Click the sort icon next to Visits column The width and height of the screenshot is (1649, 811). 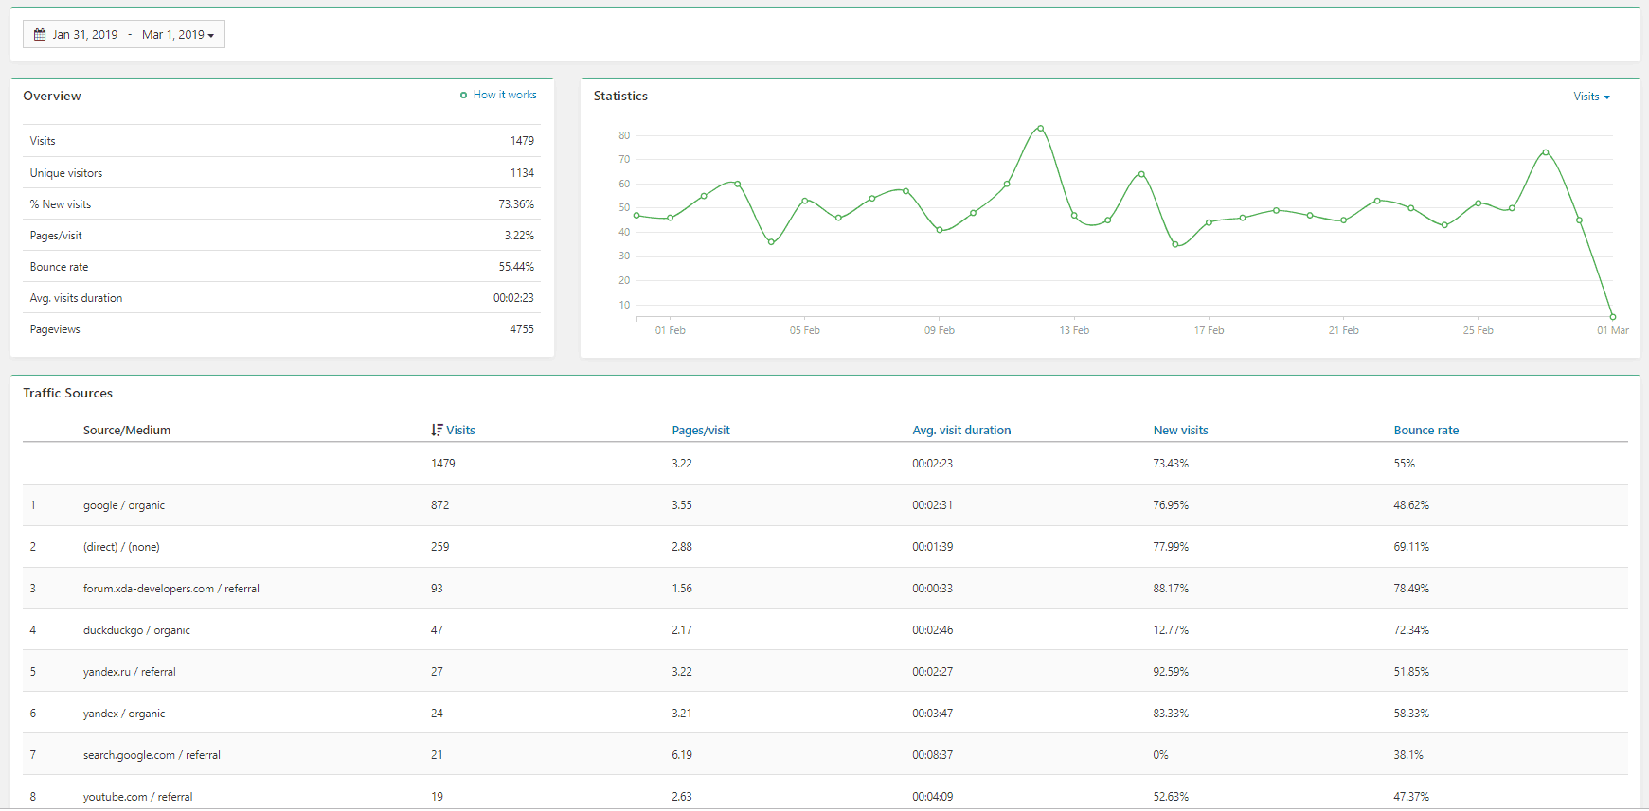pyautogui.click(x=437, y=430)
